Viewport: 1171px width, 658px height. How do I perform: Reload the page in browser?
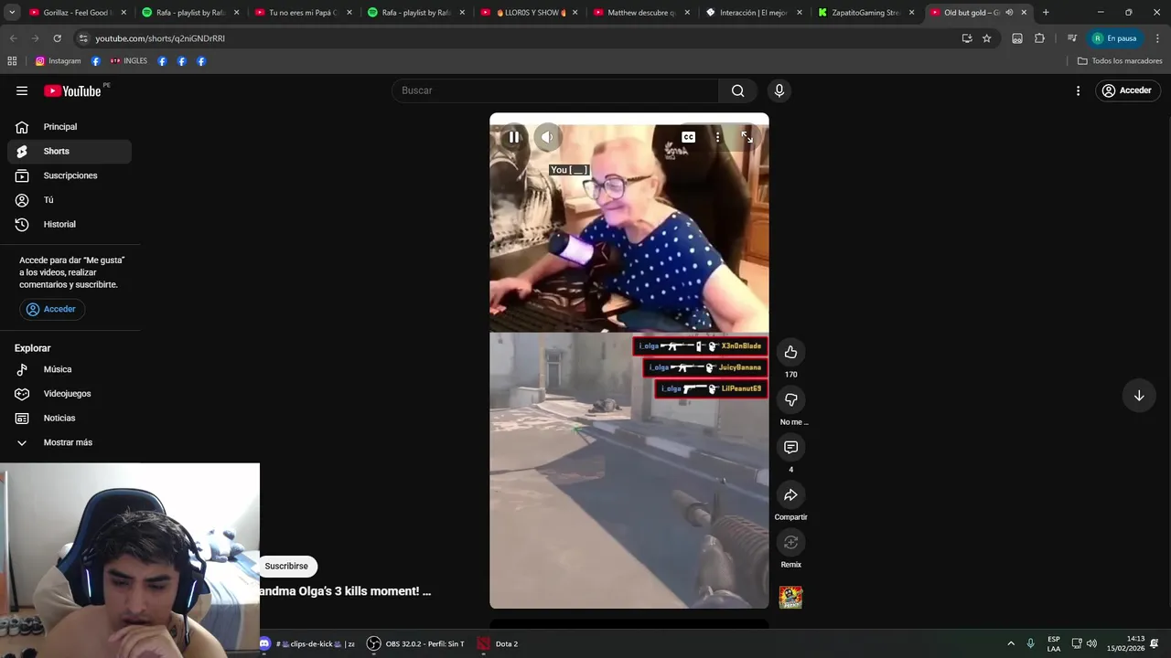pyautogui.click(x=57, y=38)
